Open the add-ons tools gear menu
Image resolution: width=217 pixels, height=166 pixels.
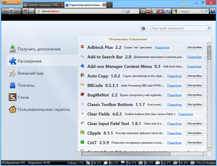144,28
